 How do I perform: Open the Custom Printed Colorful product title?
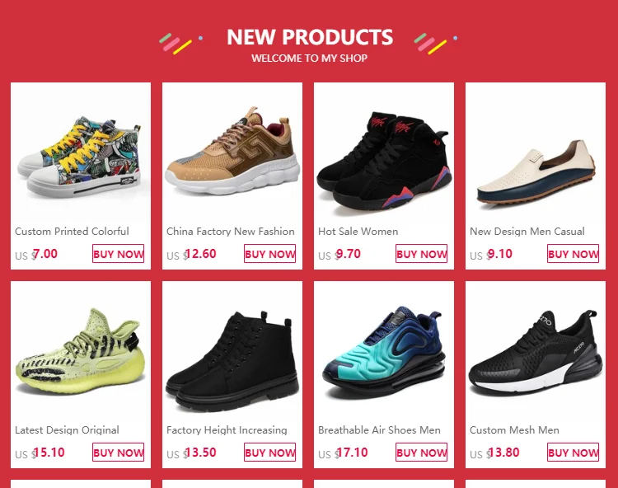tap(72, 232)
